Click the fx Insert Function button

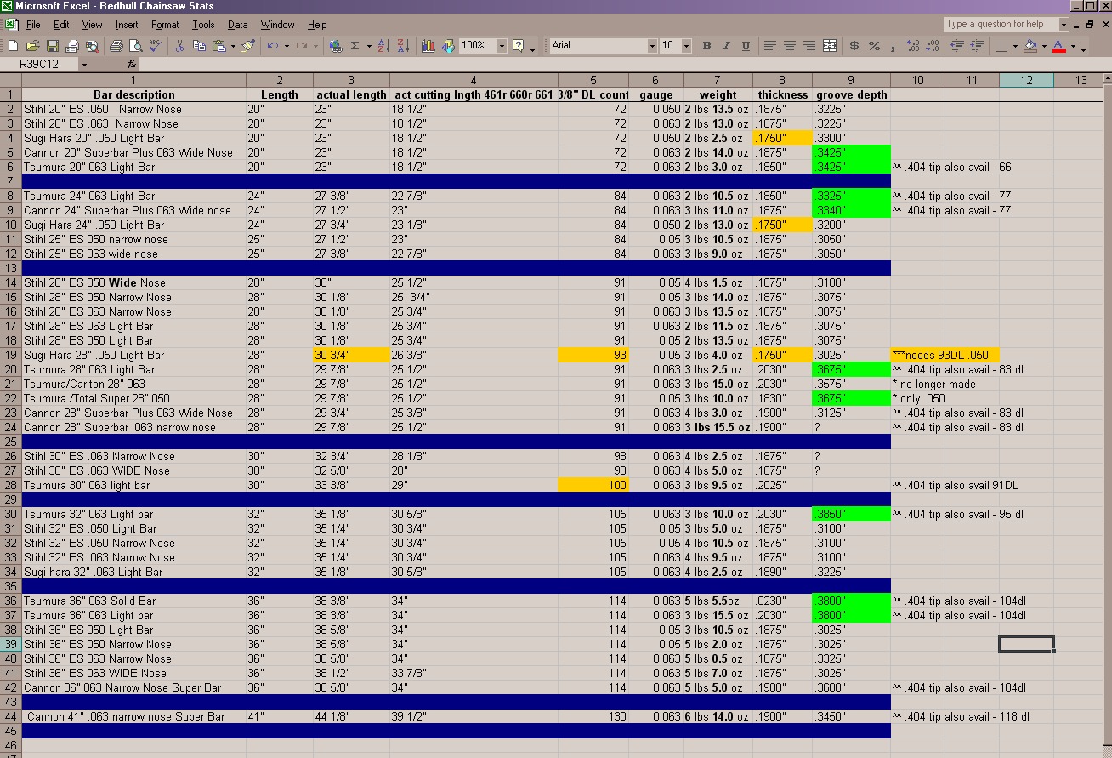coord(132,65)
